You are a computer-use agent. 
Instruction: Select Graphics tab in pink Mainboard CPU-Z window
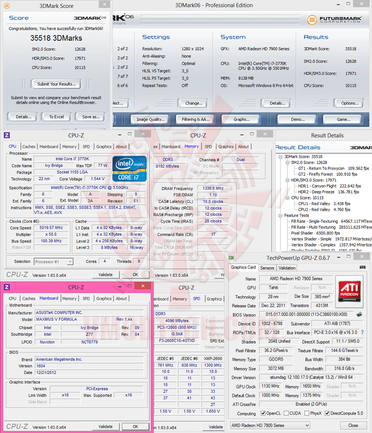104,299
